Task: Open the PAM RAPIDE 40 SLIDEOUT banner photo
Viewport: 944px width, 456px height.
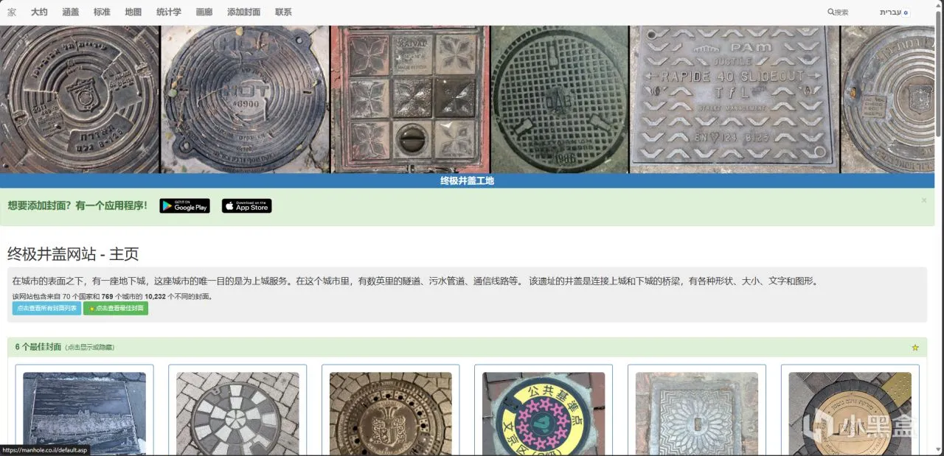Action: point(735,99)
